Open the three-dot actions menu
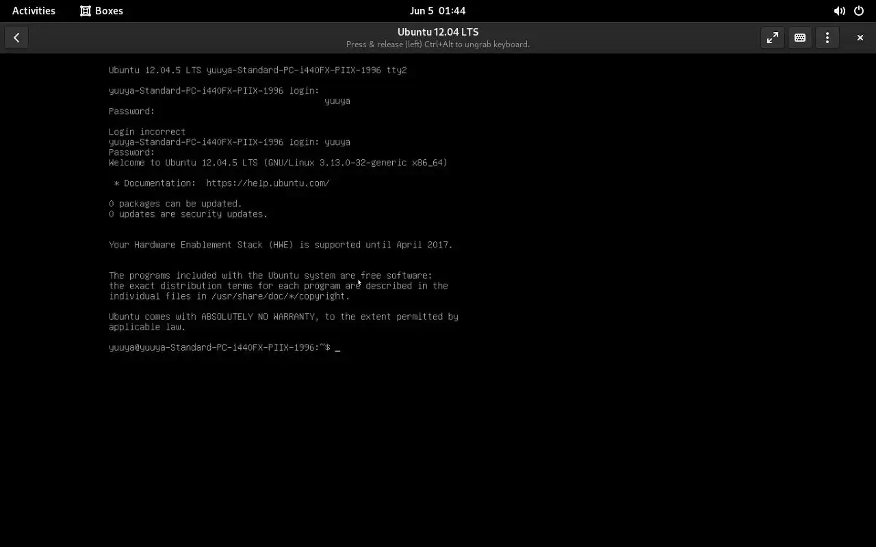876x547 pixels. (827, 38)
